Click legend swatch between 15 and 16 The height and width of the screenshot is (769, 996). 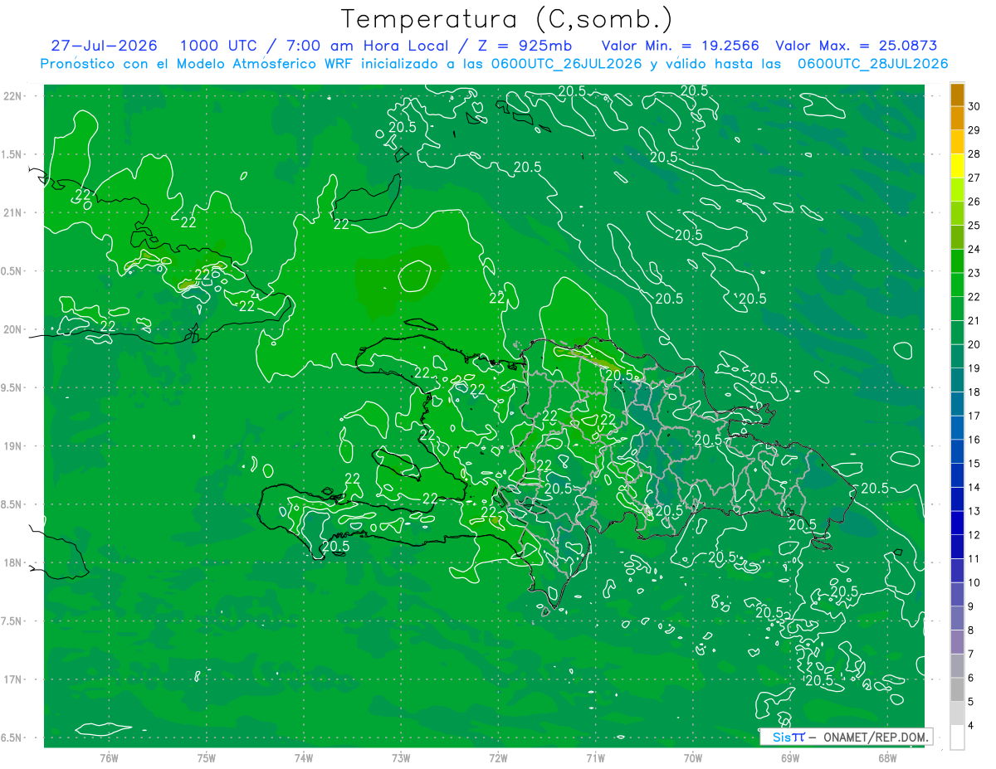click(957, 452)
